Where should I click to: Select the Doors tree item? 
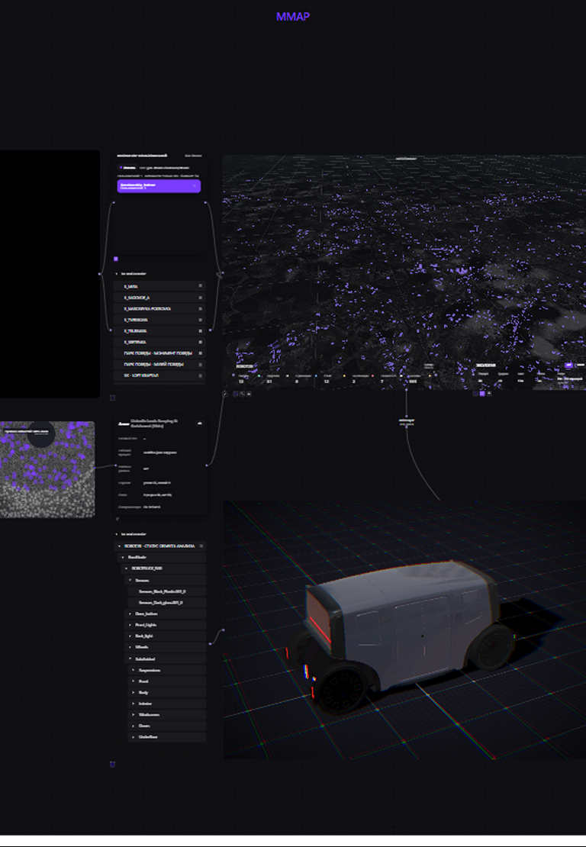167,726
